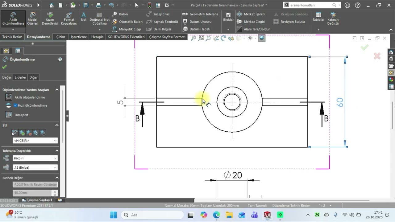
Task: Open the Model Öğeleri tool
Action: pos(33,19)
